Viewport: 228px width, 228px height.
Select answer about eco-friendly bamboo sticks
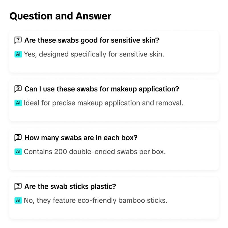click(x=95, y=201)
